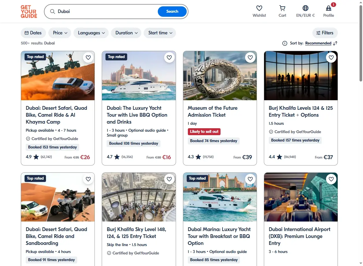This screenshot has height=266, width=363.
Task: Click the Xclusive Yachts boat photo
Action: click(x=220, y=197)
